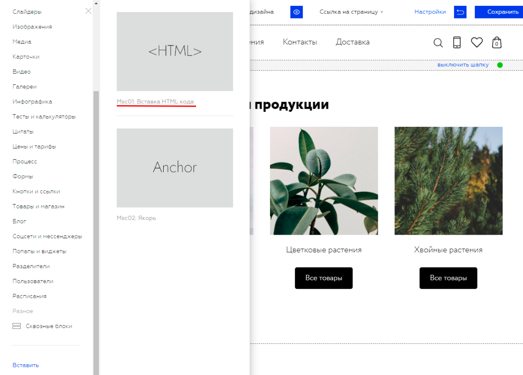
Task: Open Кнопки и ссылки category
Action: pos(36,191)
